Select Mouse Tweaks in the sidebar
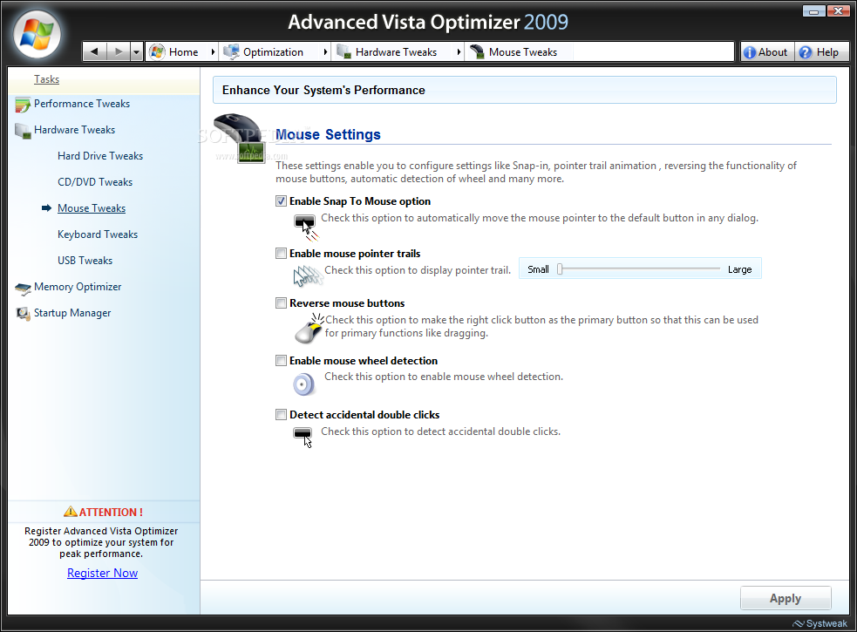The image size is (857, 632). 92,208
